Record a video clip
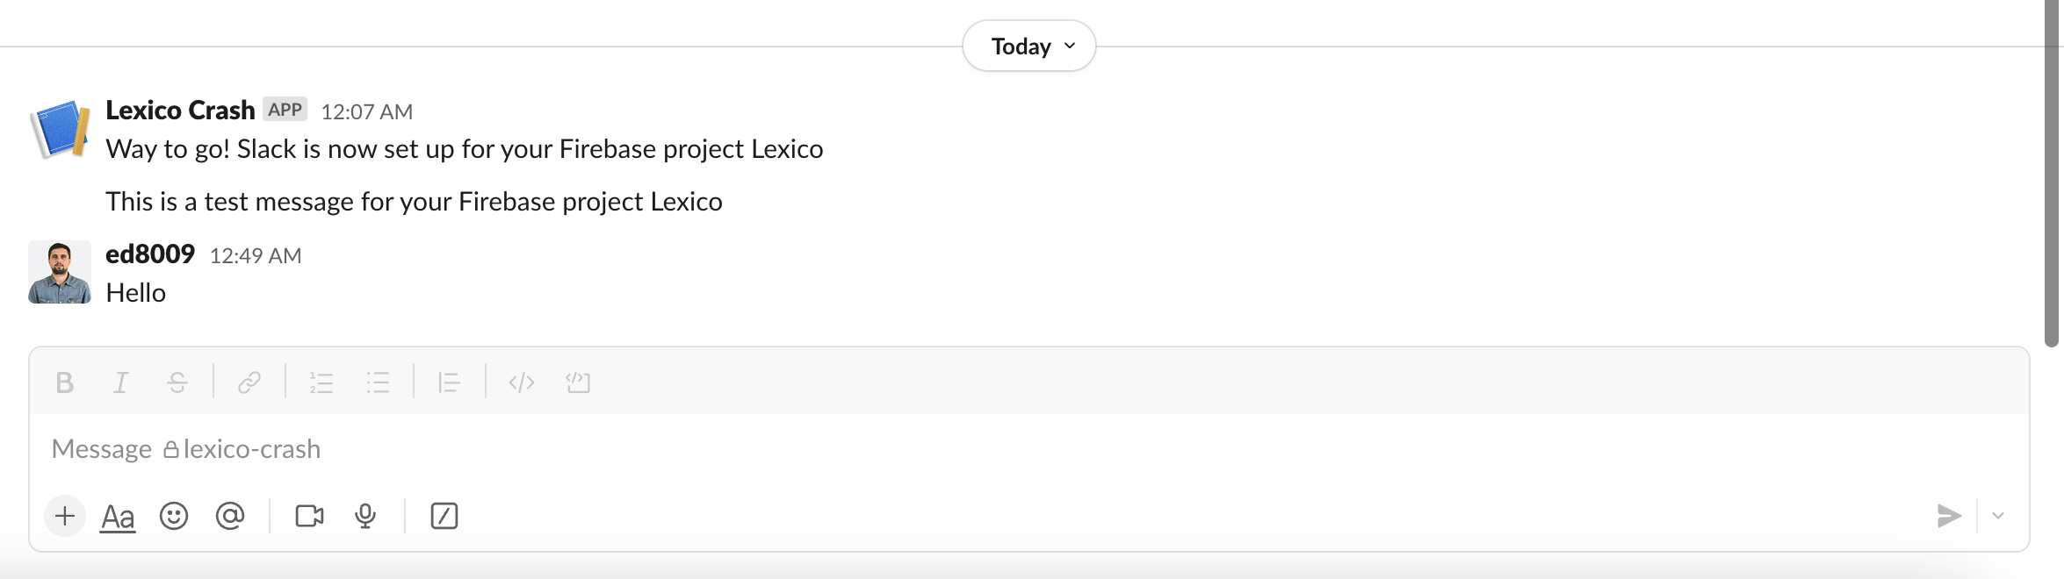Viewport: 2064px width, 579px height. coord(309,516)
